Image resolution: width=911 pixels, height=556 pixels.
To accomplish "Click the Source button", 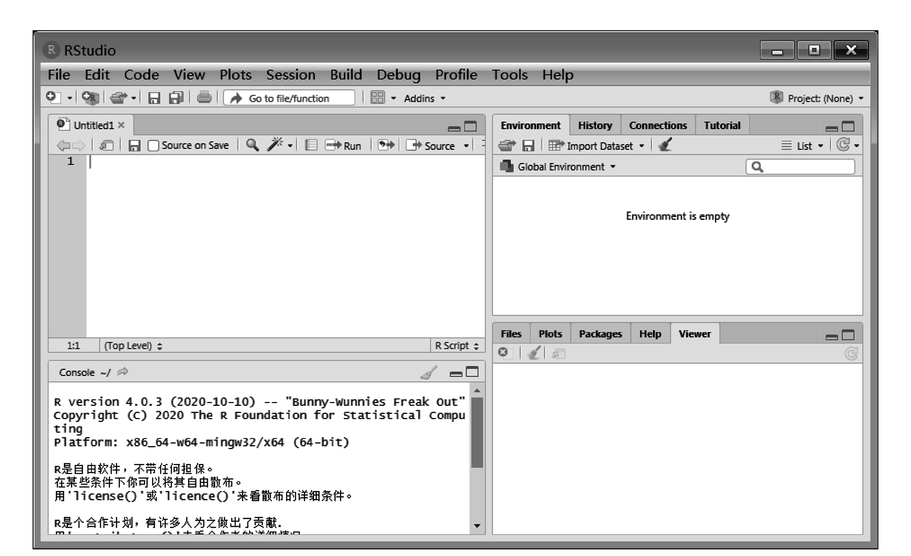I will [x=431, y=146].
